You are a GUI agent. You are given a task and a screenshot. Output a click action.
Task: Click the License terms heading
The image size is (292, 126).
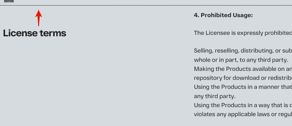pyautogui.click(x=34, y=33)
